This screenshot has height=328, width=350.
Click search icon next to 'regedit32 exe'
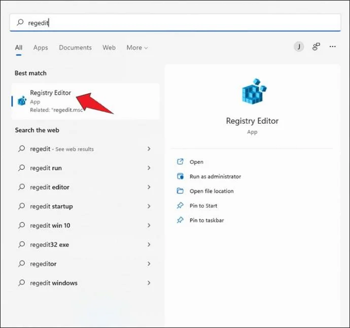point(21,244)
